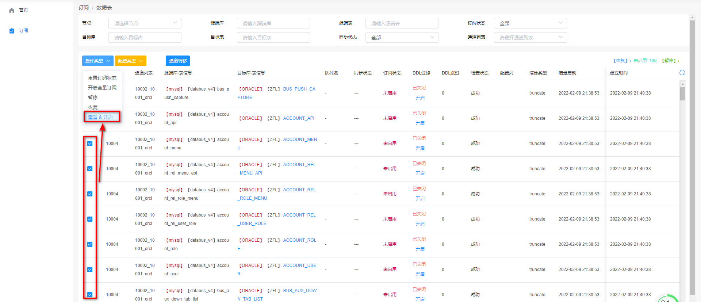Image resolution: width=701 pixels, height=302 pixels.
Task: Click the scrollbar up arrow of table
Action: (x=682, y=84)
